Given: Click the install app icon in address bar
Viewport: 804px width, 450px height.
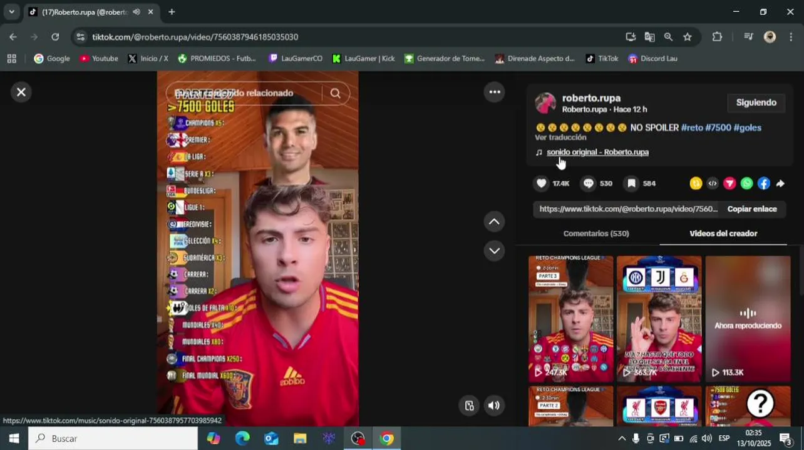Looking at the screenshot, I should [x=631, y=37].
